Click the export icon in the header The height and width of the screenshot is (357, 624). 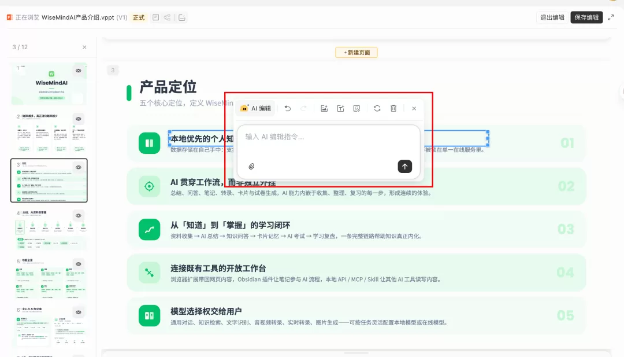click(182, 17)
